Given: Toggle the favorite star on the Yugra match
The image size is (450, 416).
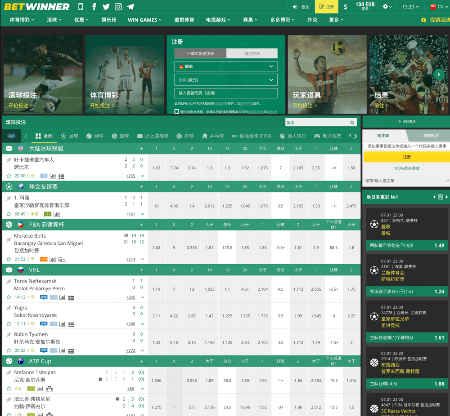Looking at the screenshot, I should (x=8, y=323).
